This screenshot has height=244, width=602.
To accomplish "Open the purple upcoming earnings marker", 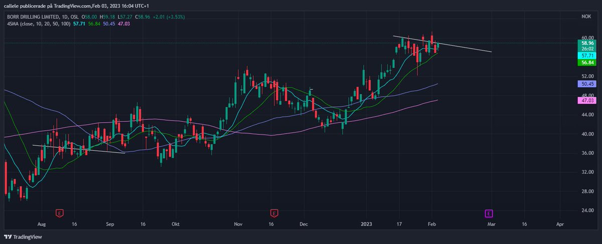I will point(489,213).
